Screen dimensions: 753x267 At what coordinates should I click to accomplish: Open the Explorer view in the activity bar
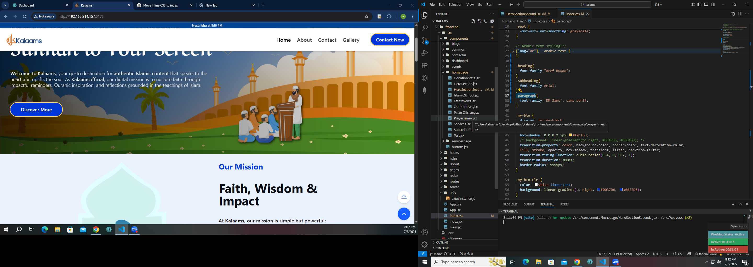(x=424, y=15)
